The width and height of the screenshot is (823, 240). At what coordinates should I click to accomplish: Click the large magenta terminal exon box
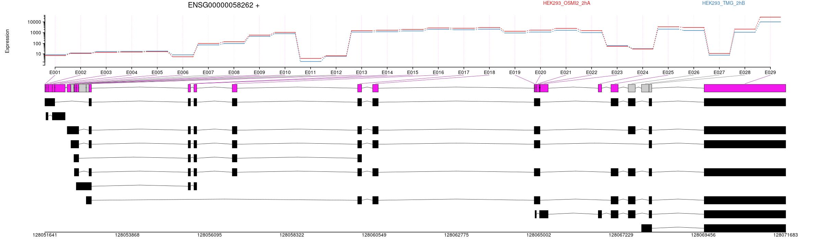coord(745,88)
